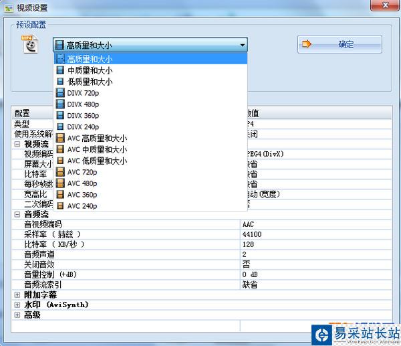
Task: Click the 44100 sample rate value
Action: pyautogui.click(x=252, y=234)
